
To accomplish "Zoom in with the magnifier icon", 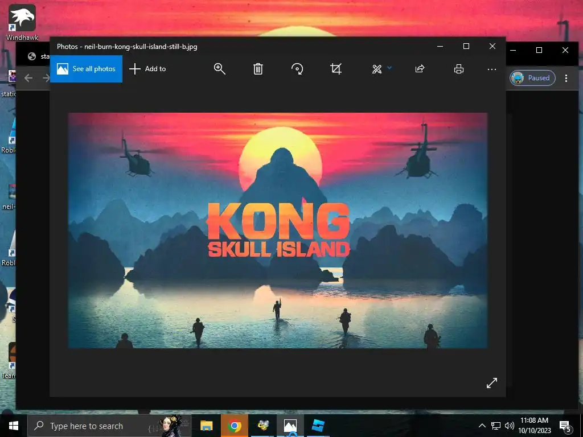I will (x=219, y=69).
